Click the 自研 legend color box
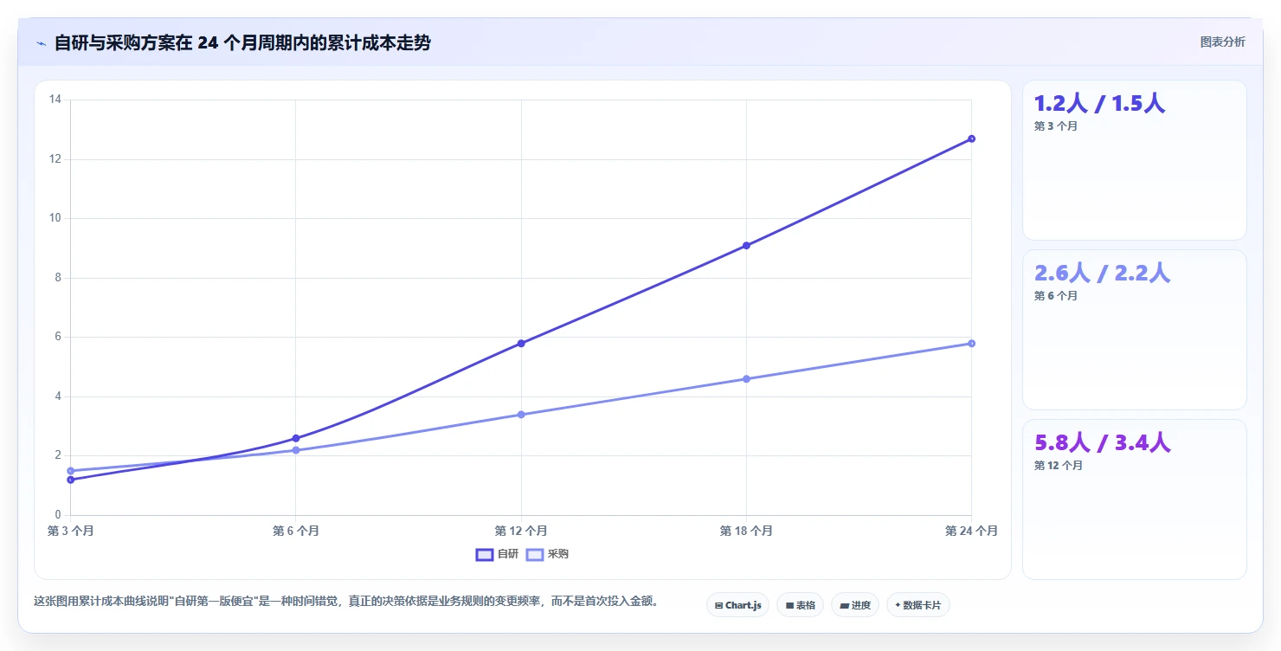This screenshot has height=651, width=1281. click(x=485, y=554)
